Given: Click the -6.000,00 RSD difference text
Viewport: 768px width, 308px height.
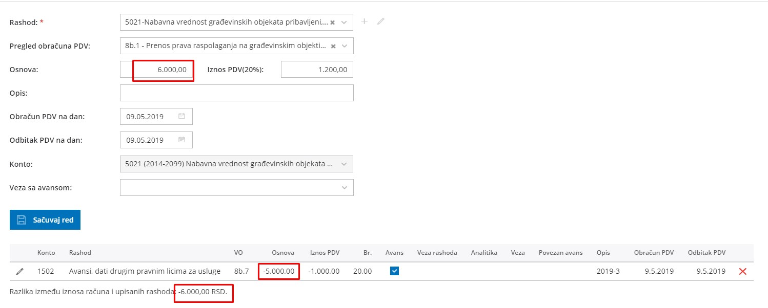Looking at the screenshot, I should 203,292.
